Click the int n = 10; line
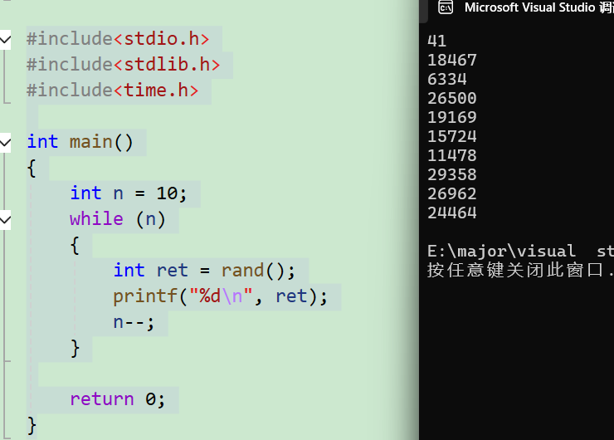The height and width of the screenshot is (440, 614). 129,193
